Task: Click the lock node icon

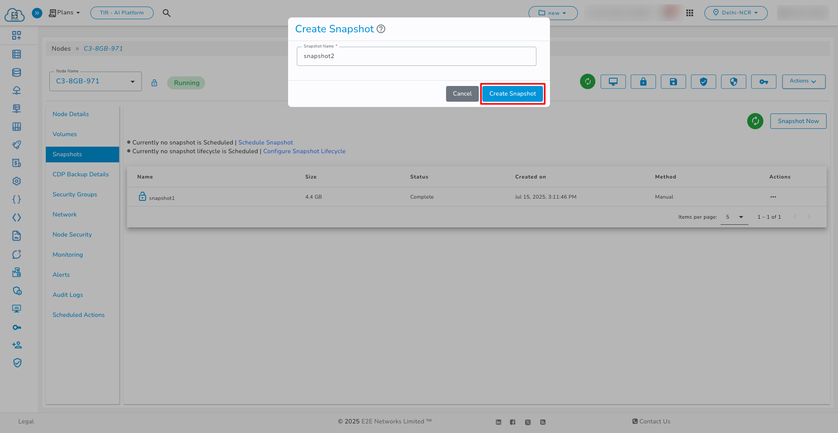Action: 643,82
